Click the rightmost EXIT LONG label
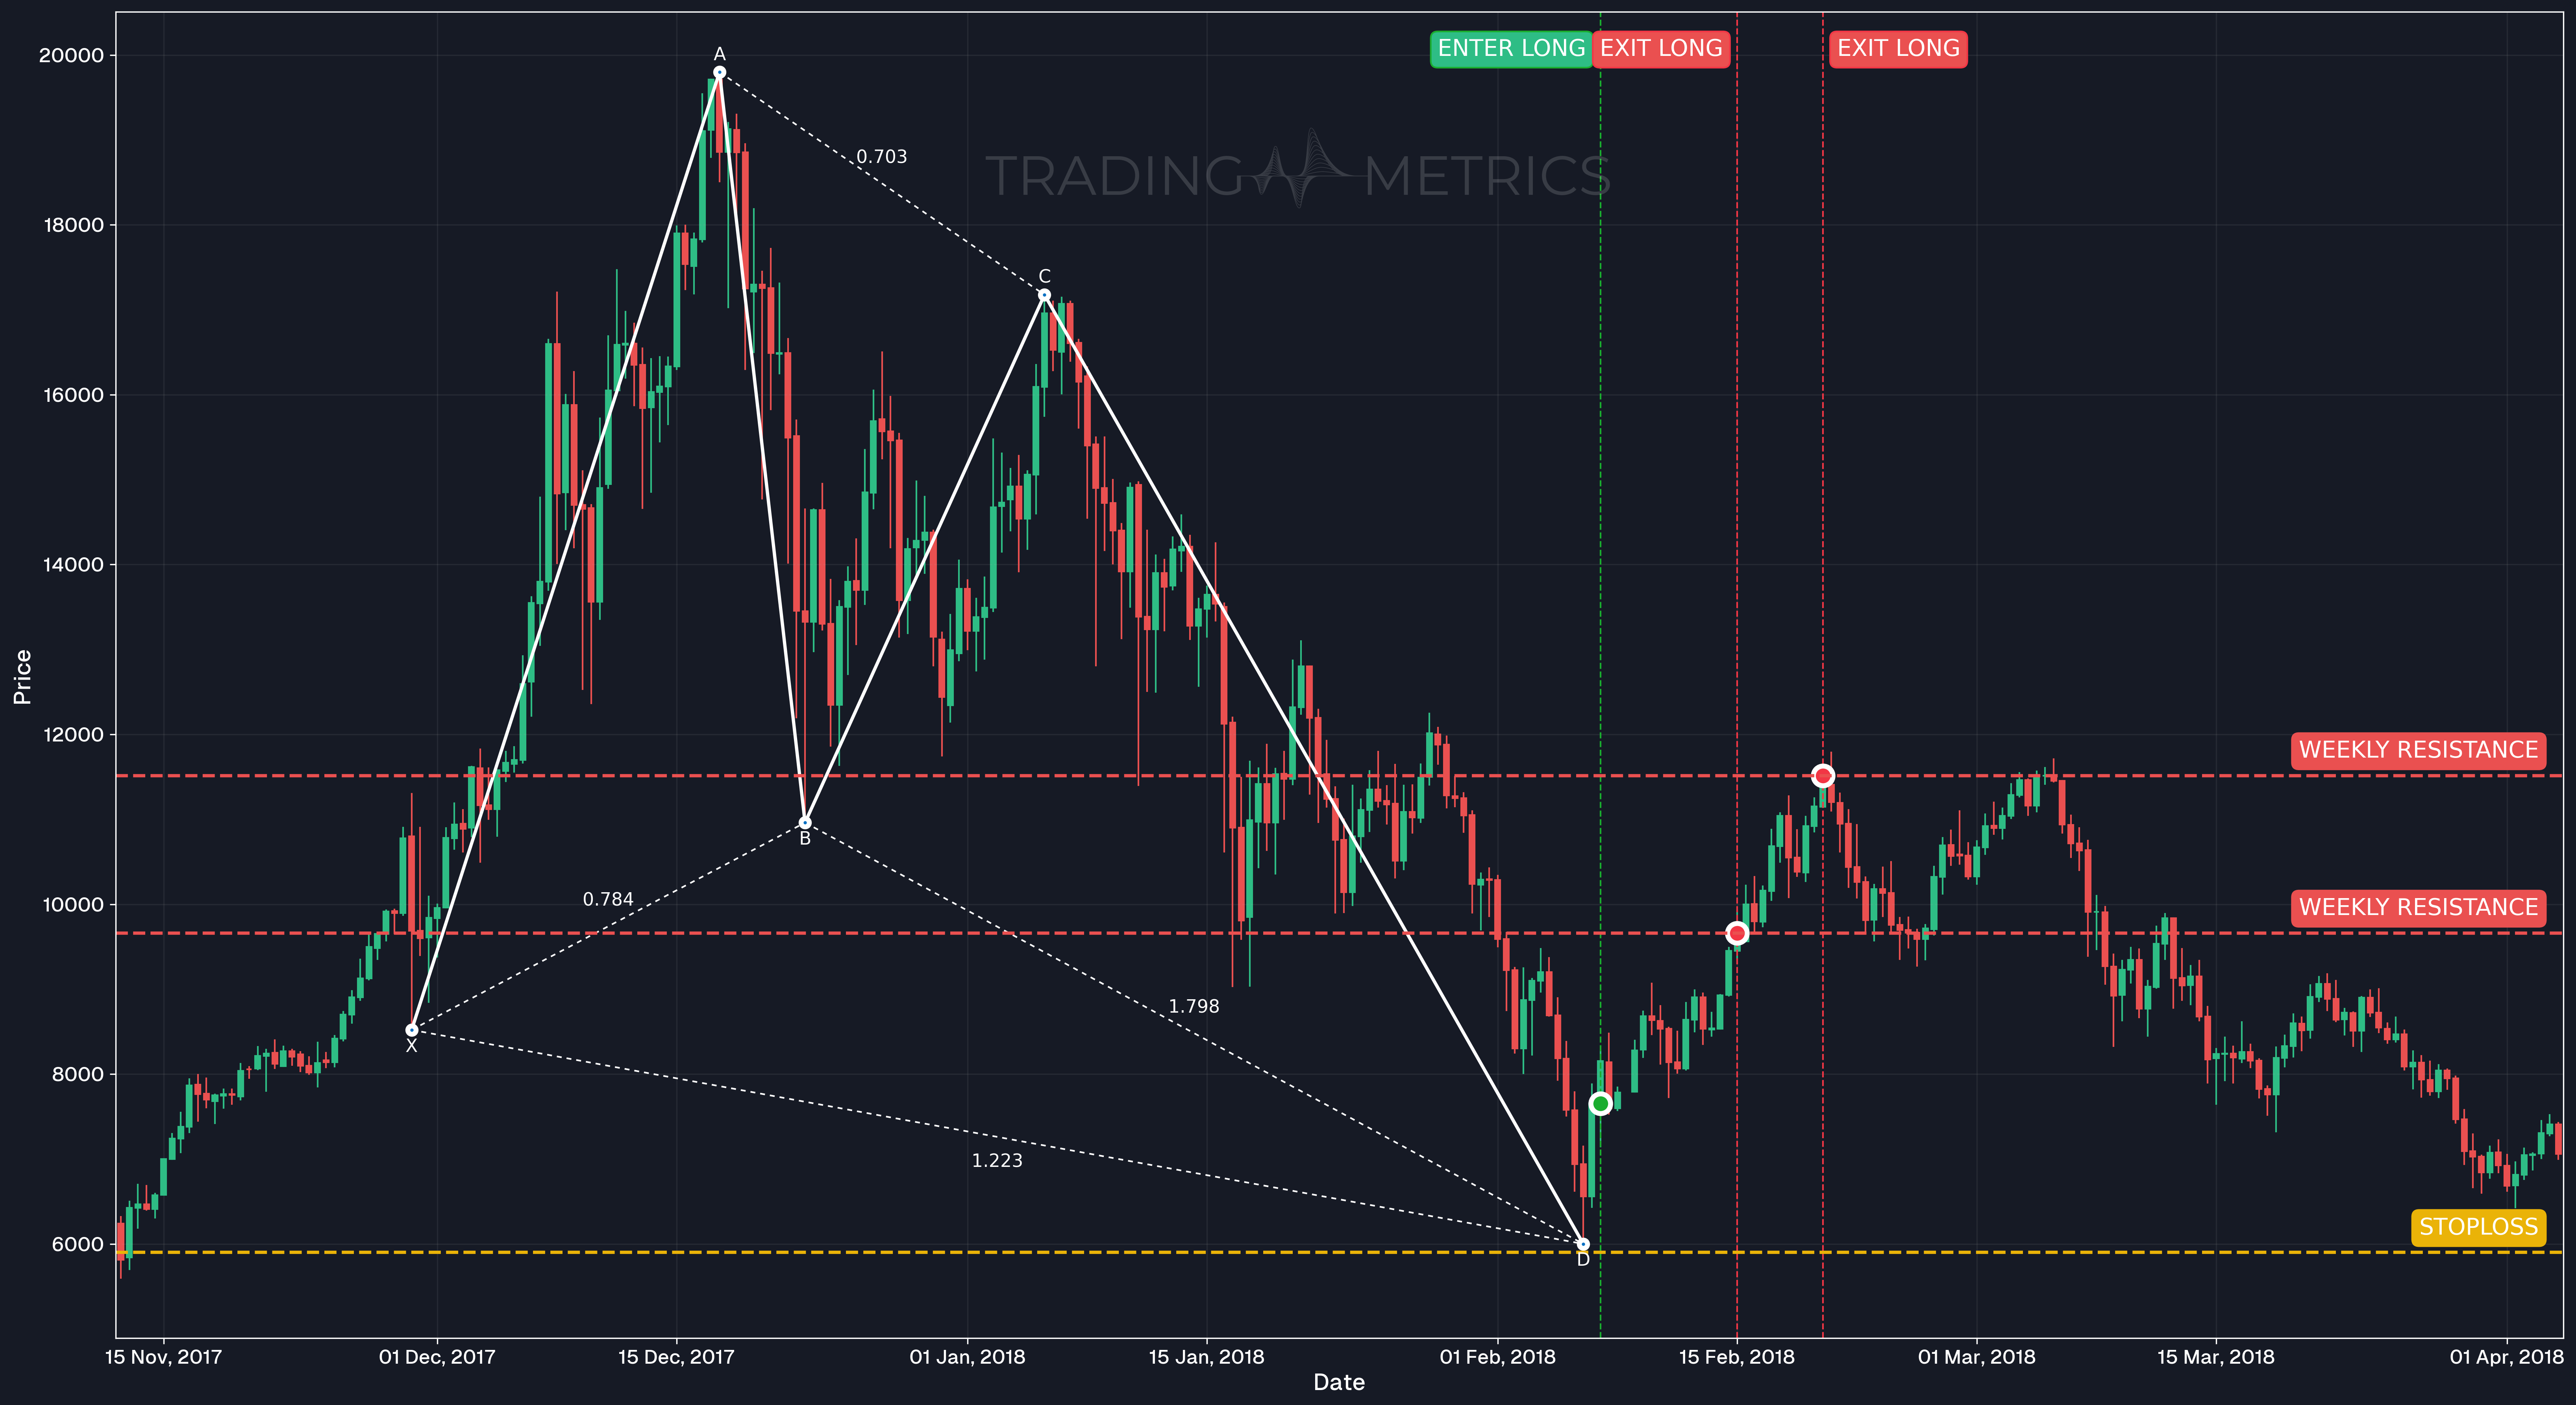The image size is (2576, 1405). click(x=1898, y=49)
